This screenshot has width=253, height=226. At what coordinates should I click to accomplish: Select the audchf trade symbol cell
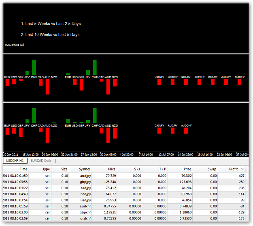pyautogui.click(x=85, y=207)
